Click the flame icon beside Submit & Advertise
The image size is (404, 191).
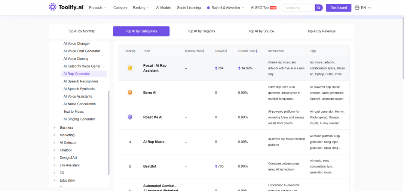click(208, 8)
